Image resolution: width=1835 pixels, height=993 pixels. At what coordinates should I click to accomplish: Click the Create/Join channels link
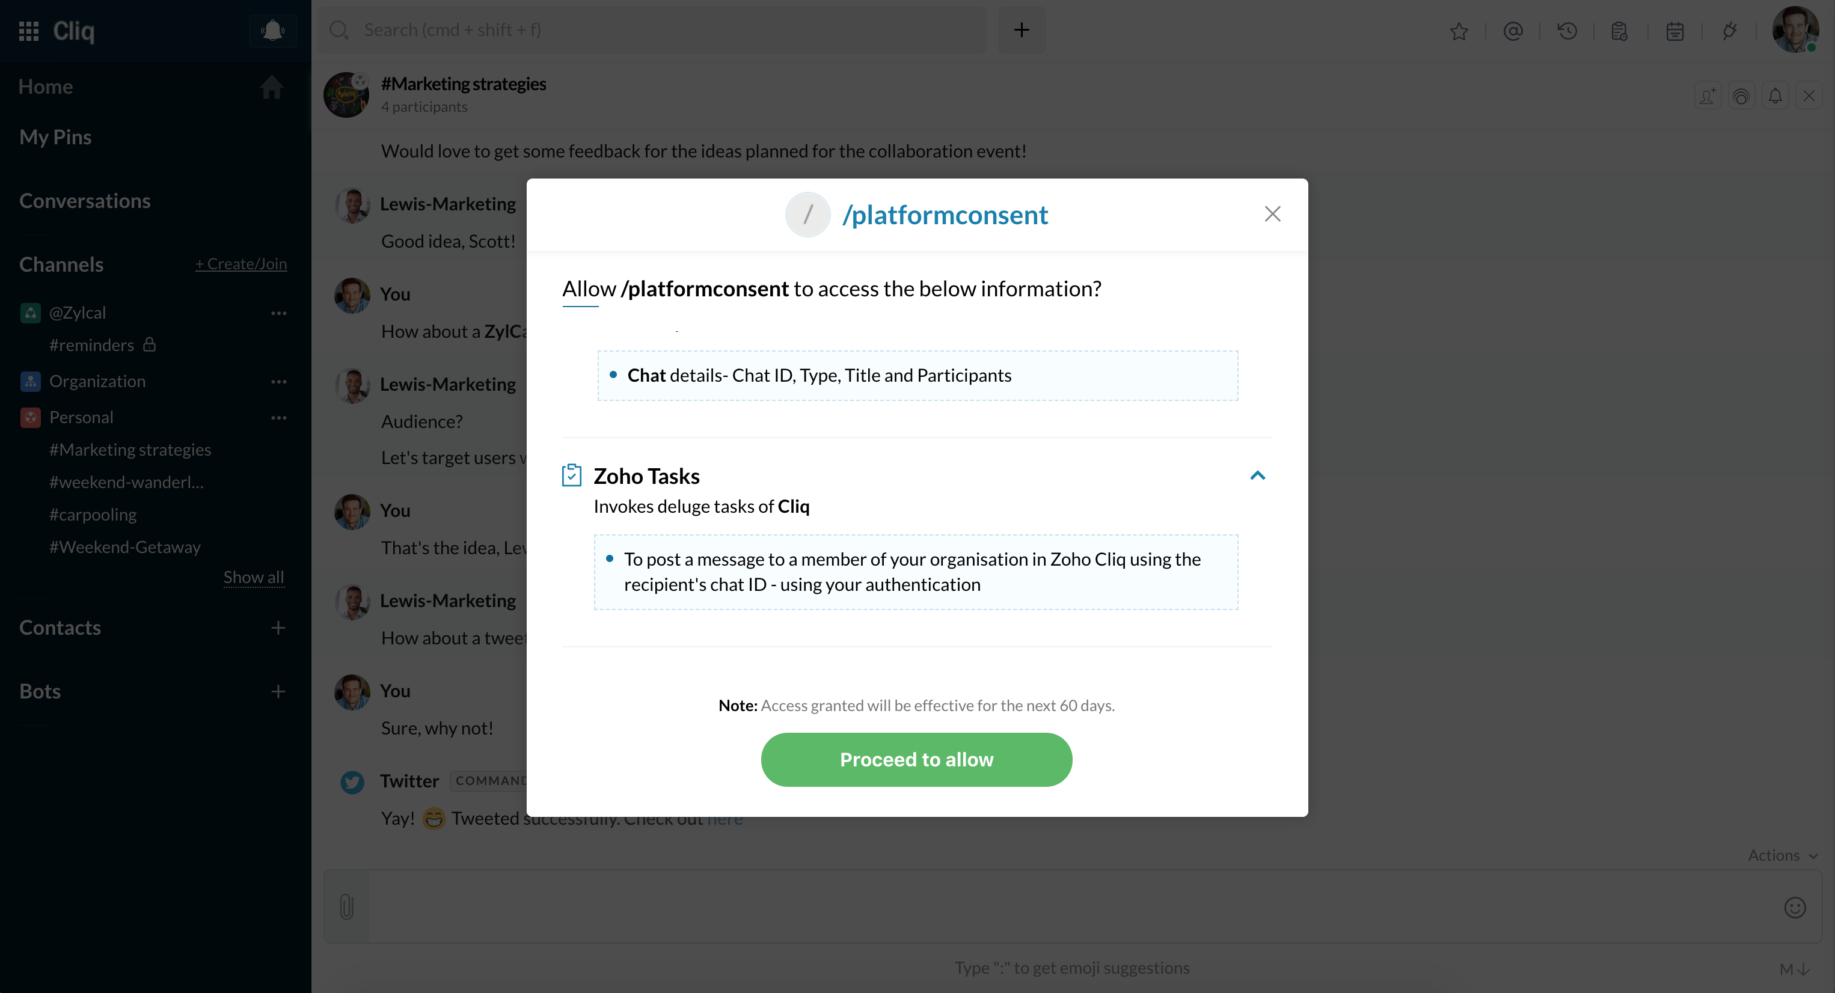(240, 263)
